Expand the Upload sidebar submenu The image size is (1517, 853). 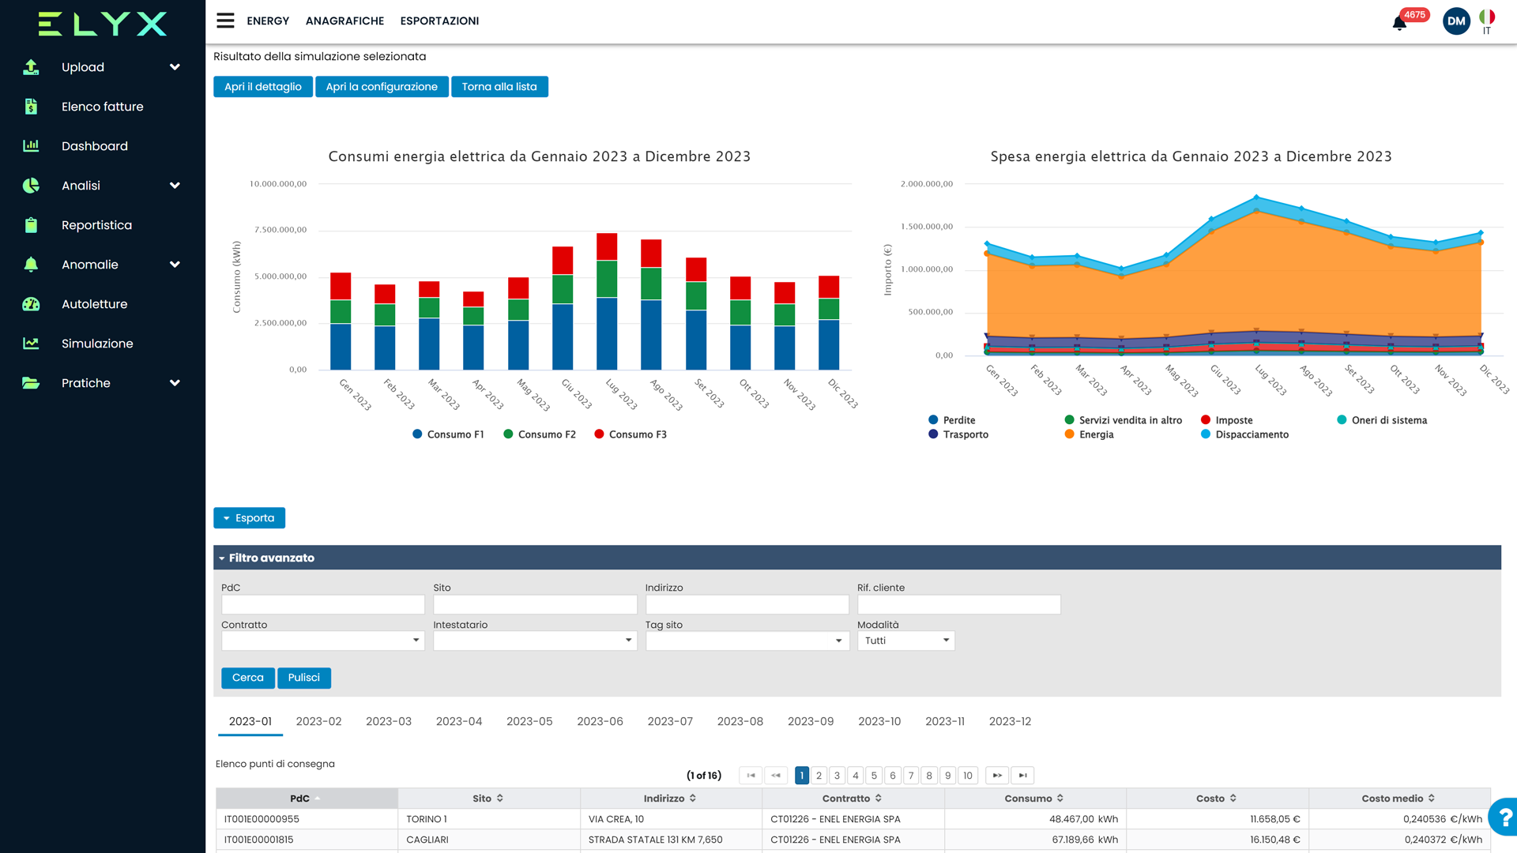(175, 67)
